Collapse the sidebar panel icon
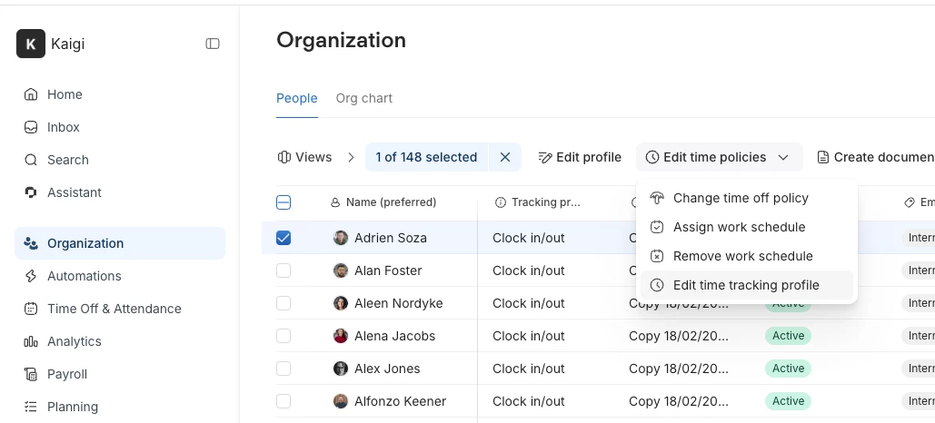Viewport: 935px width, 423px height. (213, 44)
